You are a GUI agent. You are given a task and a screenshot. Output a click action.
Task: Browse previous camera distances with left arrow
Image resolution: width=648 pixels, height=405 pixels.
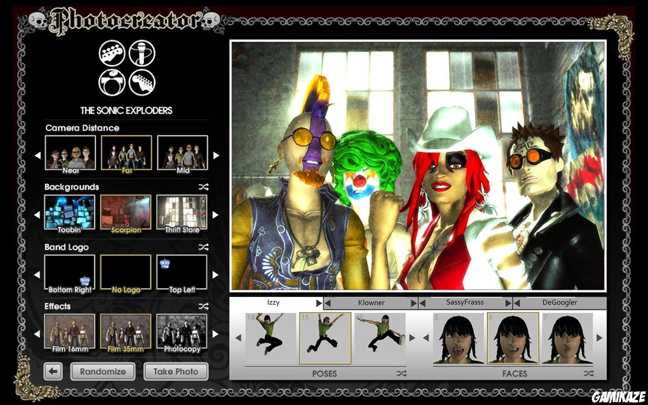tap(38, 155)
